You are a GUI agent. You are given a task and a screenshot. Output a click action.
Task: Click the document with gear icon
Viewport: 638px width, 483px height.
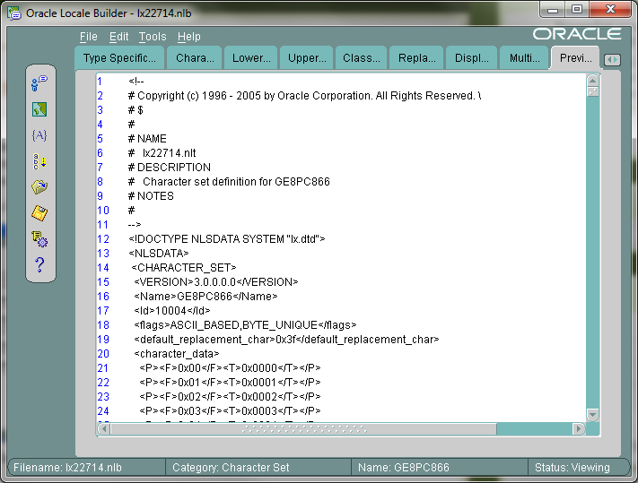(x=39, y=239)
